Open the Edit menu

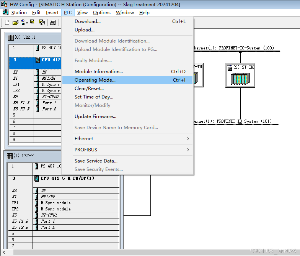click(36, 13)
